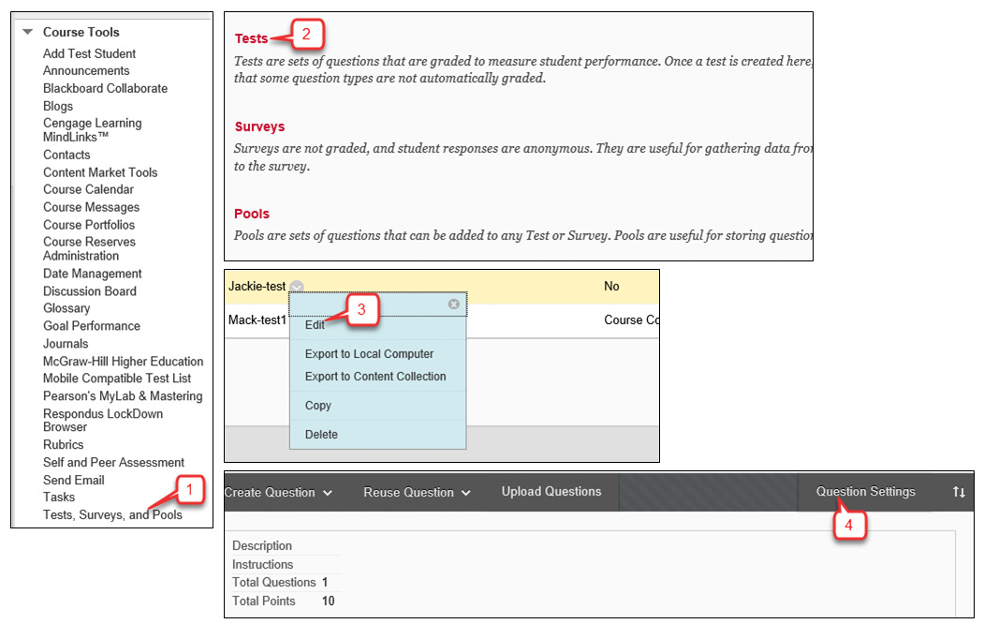The height and width of the screenshot is (624, 984).
Task: Click the "No" cell in Jackie-test row
Action: [x=612, y=287]
